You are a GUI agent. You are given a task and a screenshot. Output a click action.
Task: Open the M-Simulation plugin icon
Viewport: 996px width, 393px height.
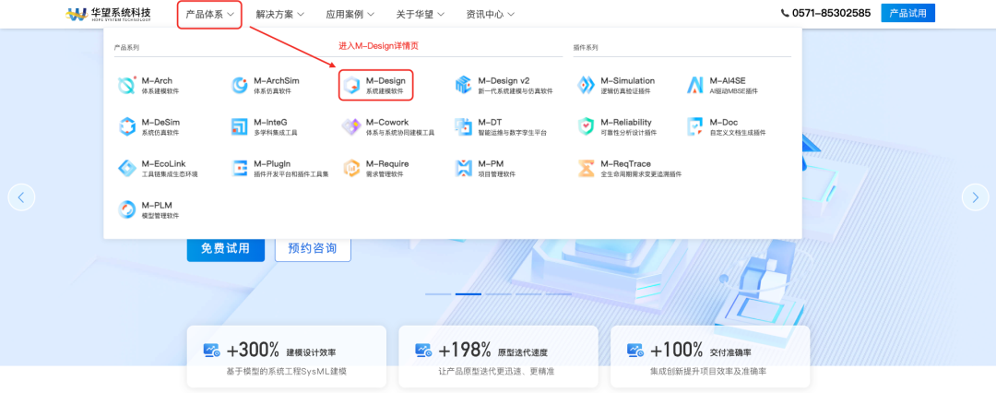pyautogui.click(x=587, y=85)
